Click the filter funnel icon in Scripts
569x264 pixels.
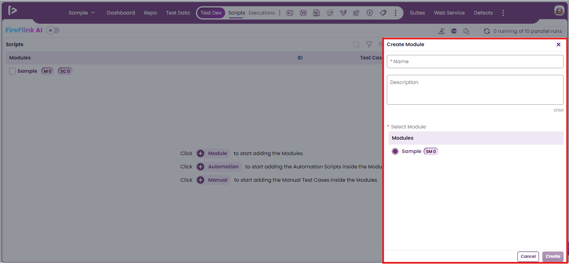pos(369,44)
